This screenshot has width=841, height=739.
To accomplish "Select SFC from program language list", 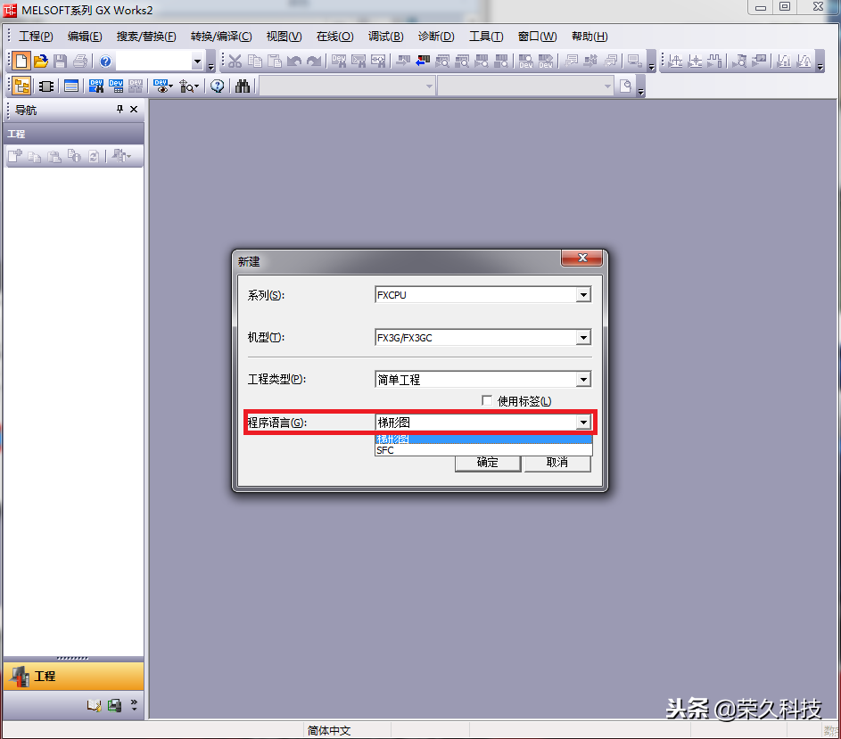I will (385, 451).
